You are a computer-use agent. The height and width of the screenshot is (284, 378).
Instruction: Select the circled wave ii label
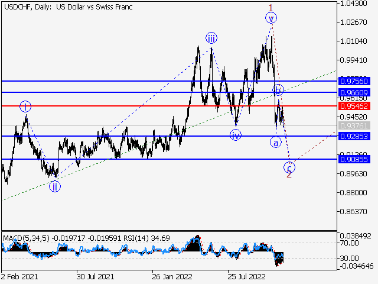55,187
